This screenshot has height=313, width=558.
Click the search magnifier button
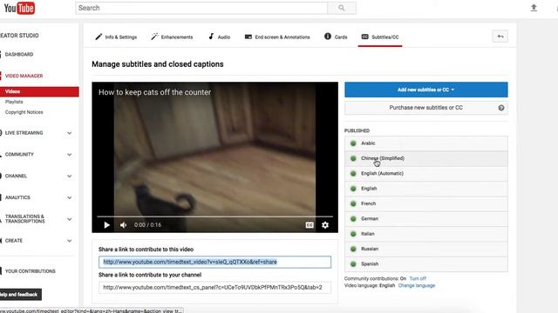[x=341, y=8]
